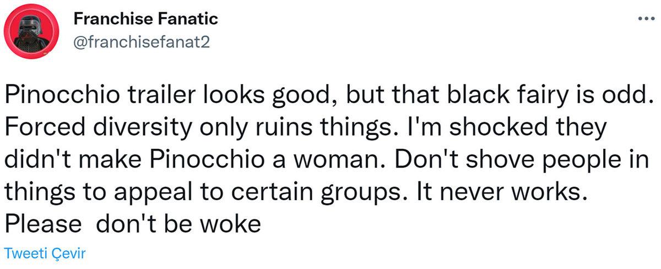Click the 'Please don't be woke' line

point(132,225)
